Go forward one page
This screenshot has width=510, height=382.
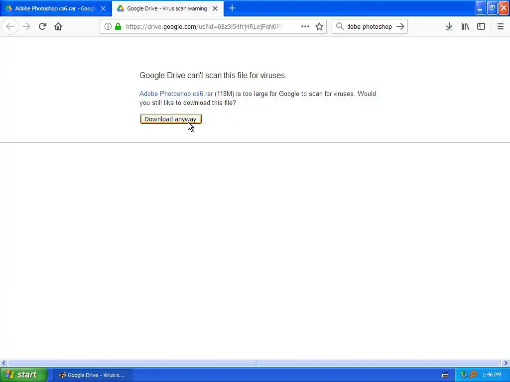(x=26, y=27)
